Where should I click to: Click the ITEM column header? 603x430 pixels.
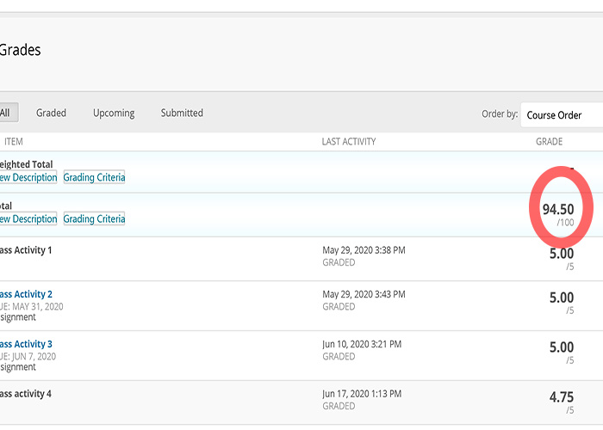[x=14, y=142]
